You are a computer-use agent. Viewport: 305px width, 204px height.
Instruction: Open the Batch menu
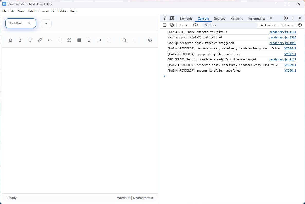click(x=32, y=11)
